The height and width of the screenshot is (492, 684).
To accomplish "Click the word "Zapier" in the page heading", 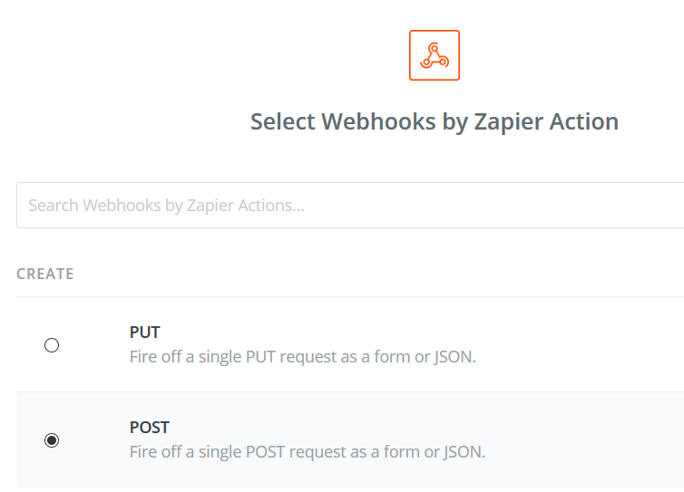I will pos(508,121).
